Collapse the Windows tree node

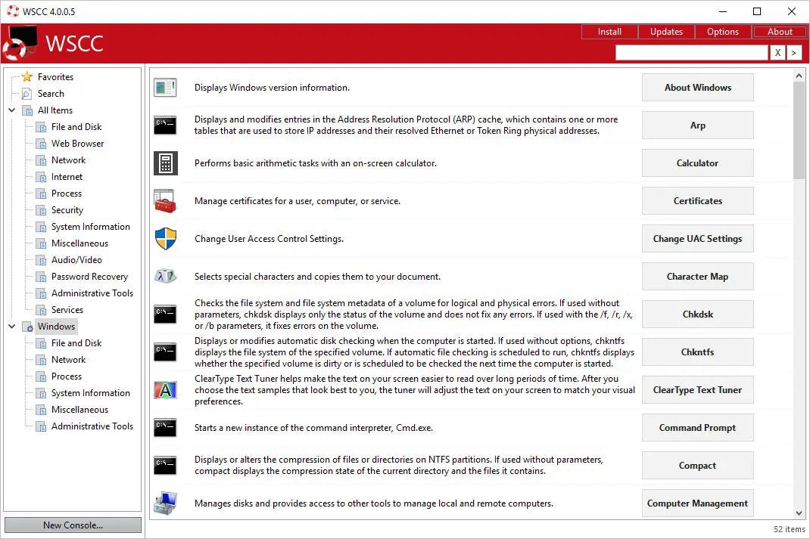12,326
